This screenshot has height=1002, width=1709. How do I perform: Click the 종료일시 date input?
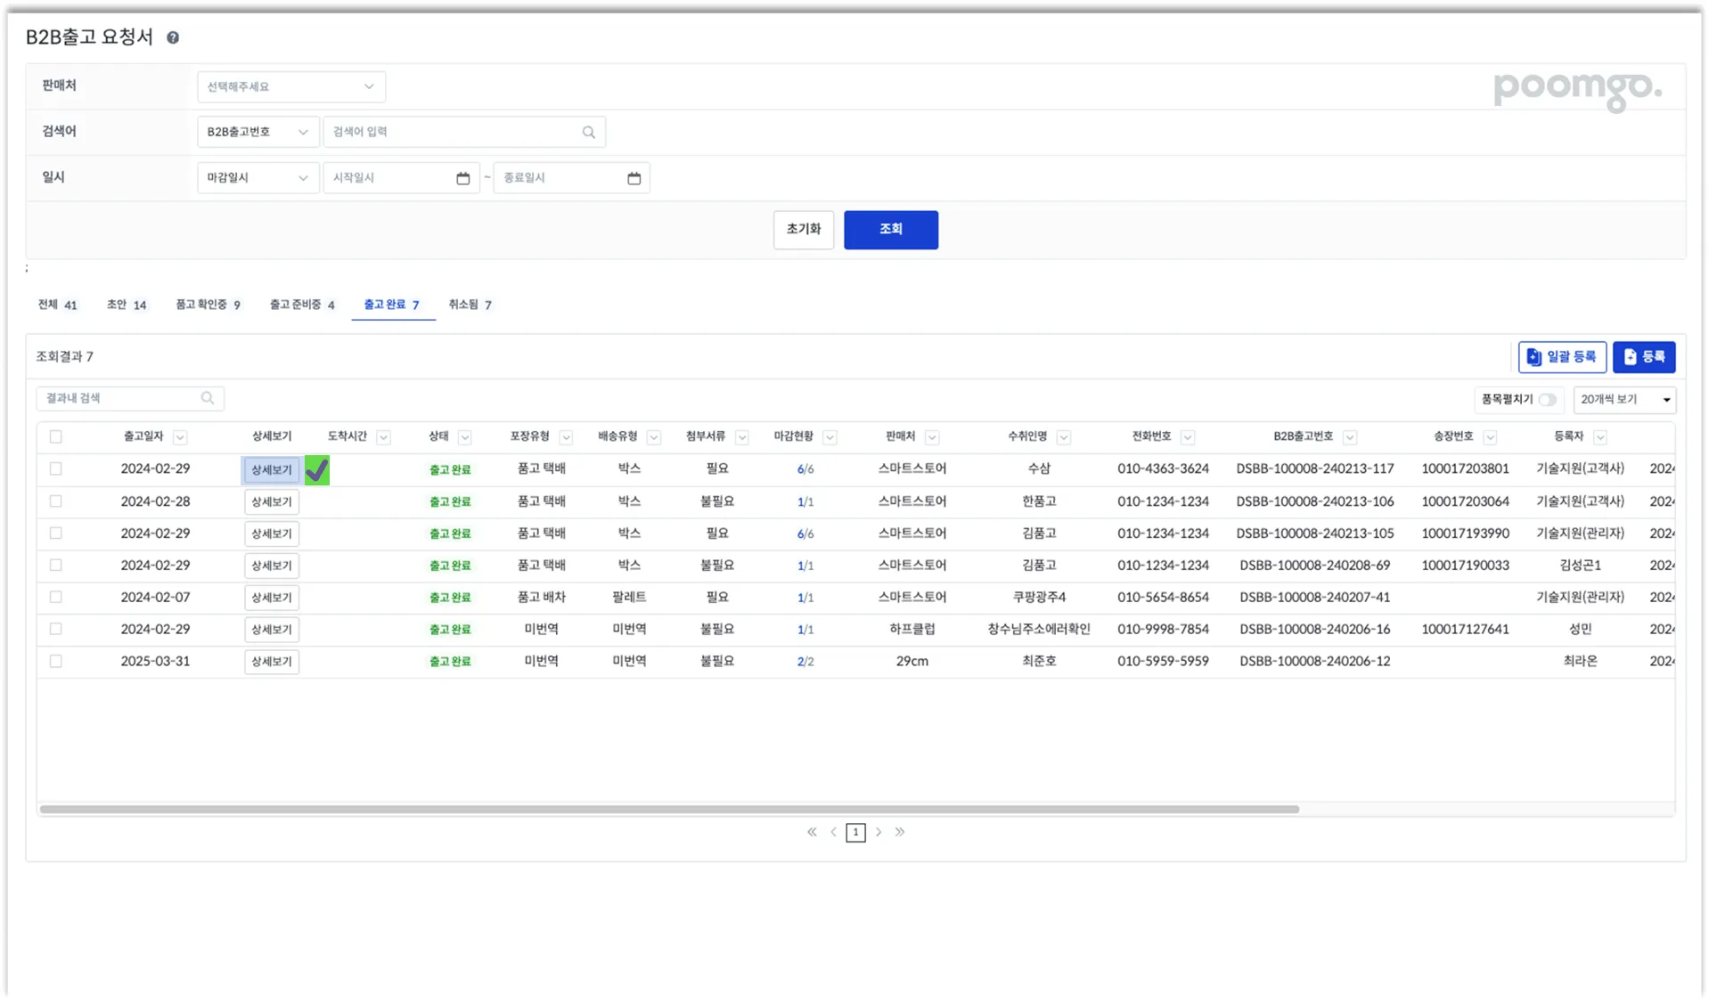571,178
